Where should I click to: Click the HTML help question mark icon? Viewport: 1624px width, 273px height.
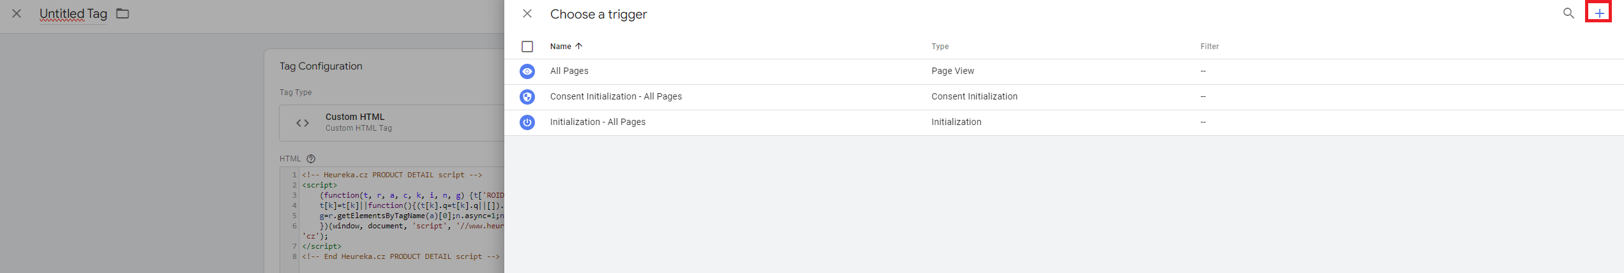(x=311, y=159)
